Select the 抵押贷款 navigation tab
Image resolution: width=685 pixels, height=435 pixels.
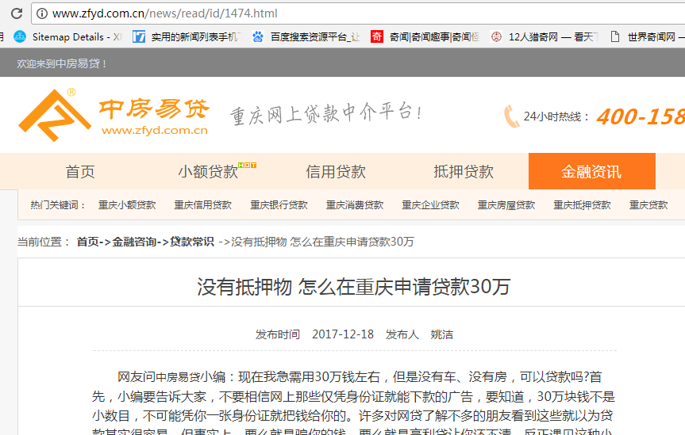pyautogui.click(x=464, y=172)
